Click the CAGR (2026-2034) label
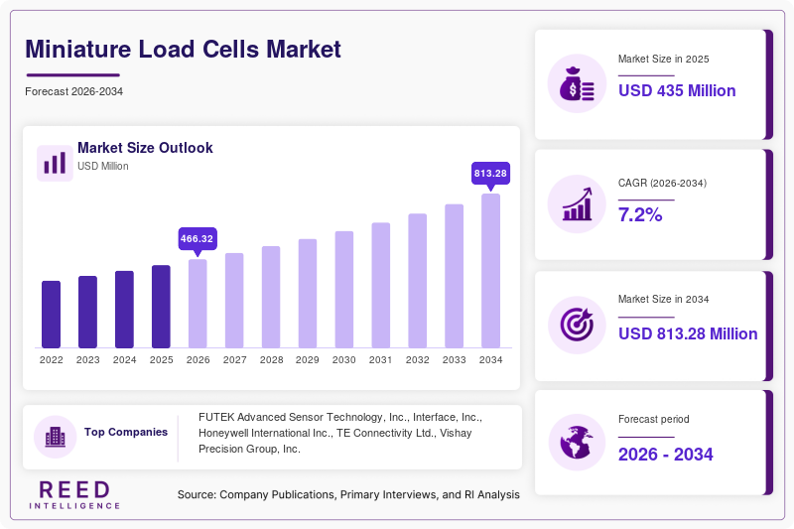794x529 pixels. point(662,183)
